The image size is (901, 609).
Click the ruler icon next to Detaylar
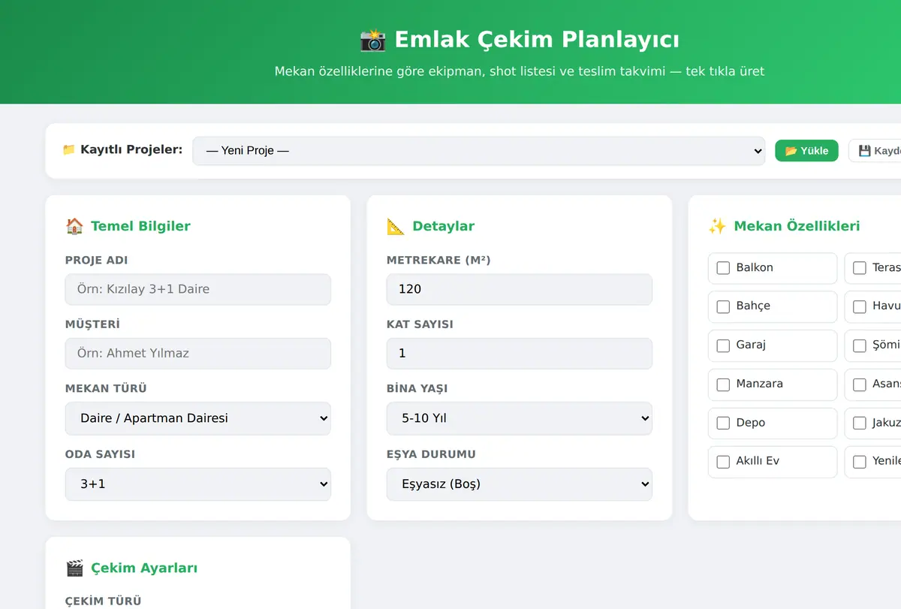(x=396, y=226)
